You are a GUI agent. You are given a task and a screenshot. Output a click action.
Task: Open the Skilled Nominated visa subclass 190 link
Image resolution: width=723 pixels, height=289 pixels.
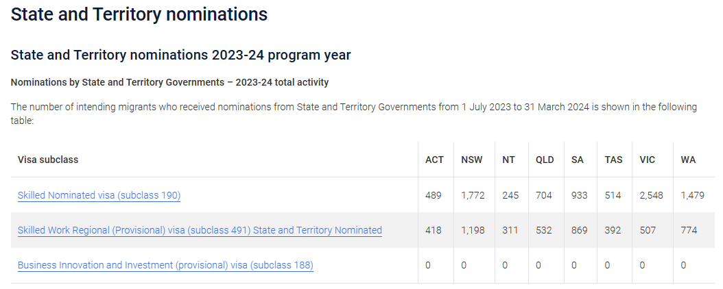(99, 195)
